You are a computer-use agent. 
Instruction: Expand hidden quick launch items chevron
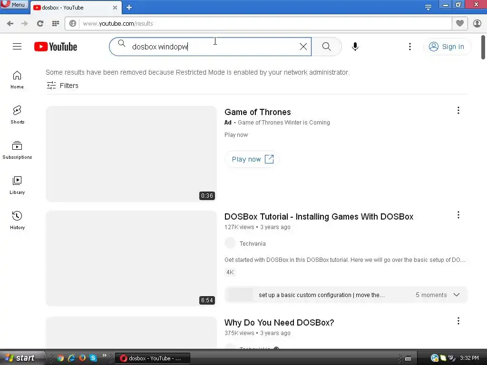click(104, 355)
